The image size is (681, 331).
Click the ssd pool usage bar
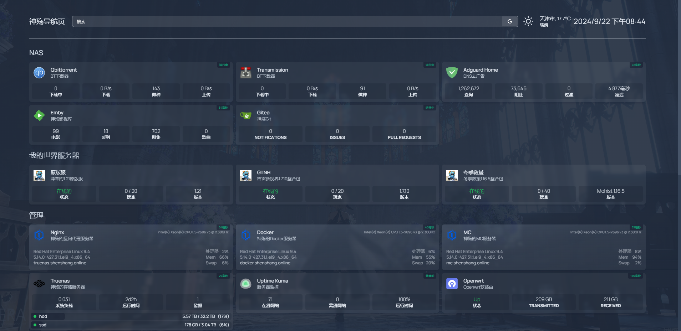[x=131, y=325]
